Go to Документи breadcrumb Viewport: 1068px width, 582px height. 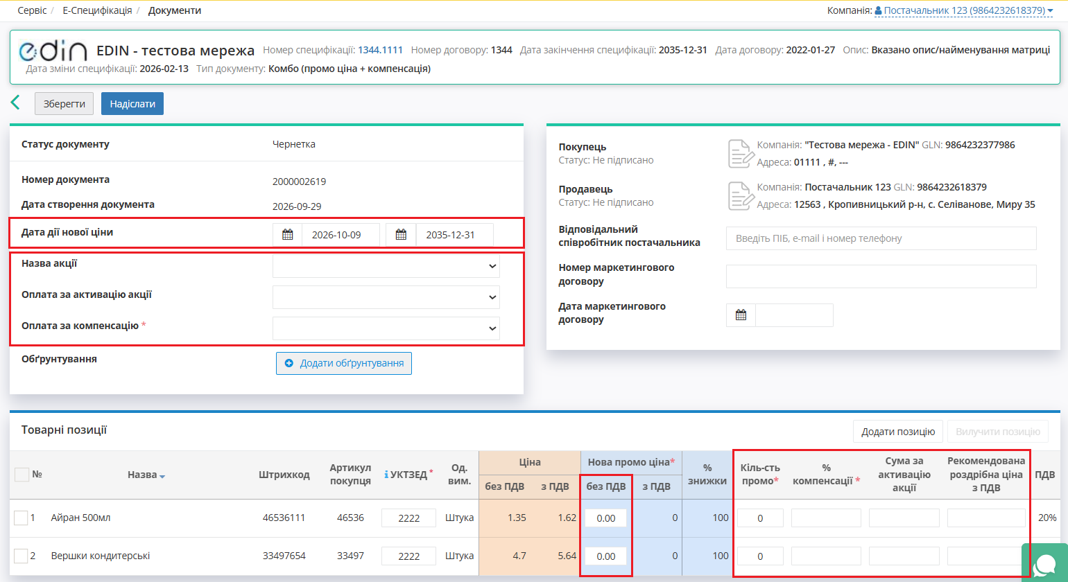[175, 10]
